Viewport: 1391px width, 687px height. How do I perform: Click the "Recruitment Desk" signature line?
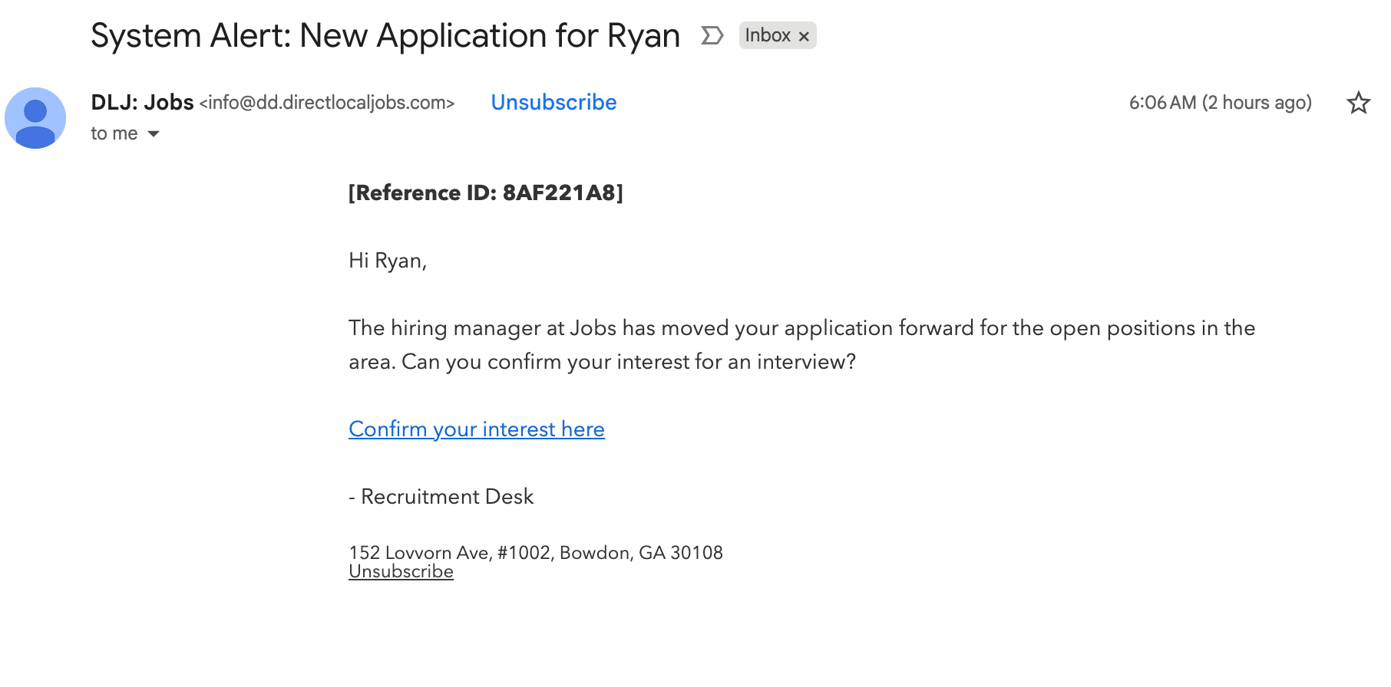pos(447,496)
